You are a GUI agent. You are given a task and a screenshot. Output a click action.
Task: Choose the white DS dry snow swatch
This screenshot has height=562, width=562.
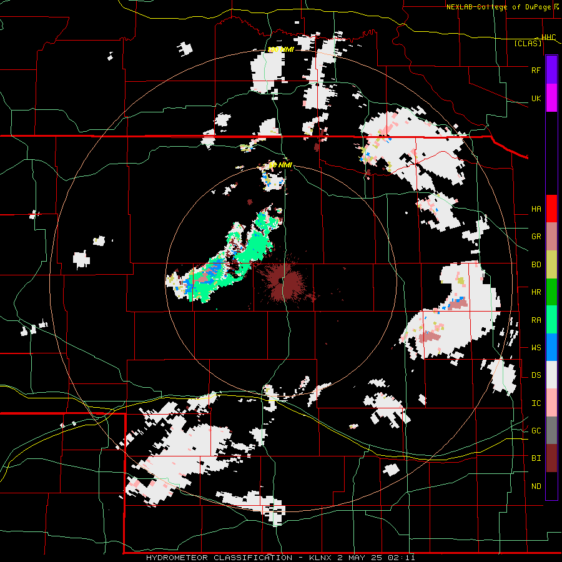(551, 375)
